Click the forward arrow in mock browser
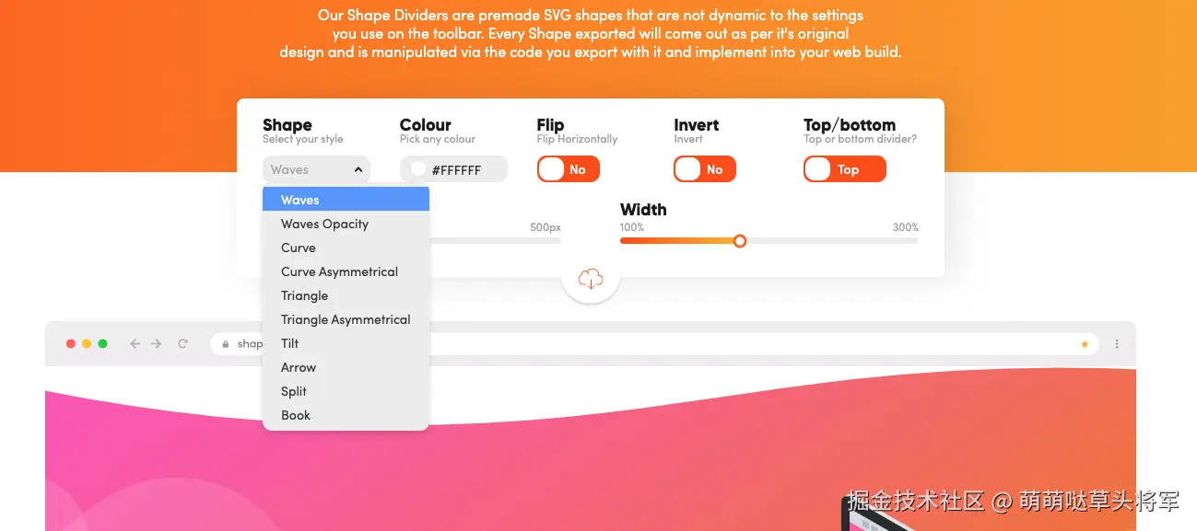Viewport: 1197px width, 531px height. click(157, 343)
